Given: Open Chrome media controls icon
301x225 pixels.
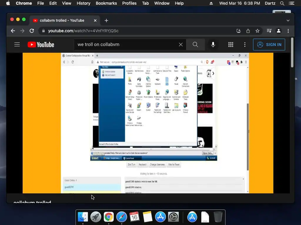Looking at the screenshot, I should pos(269,31).
